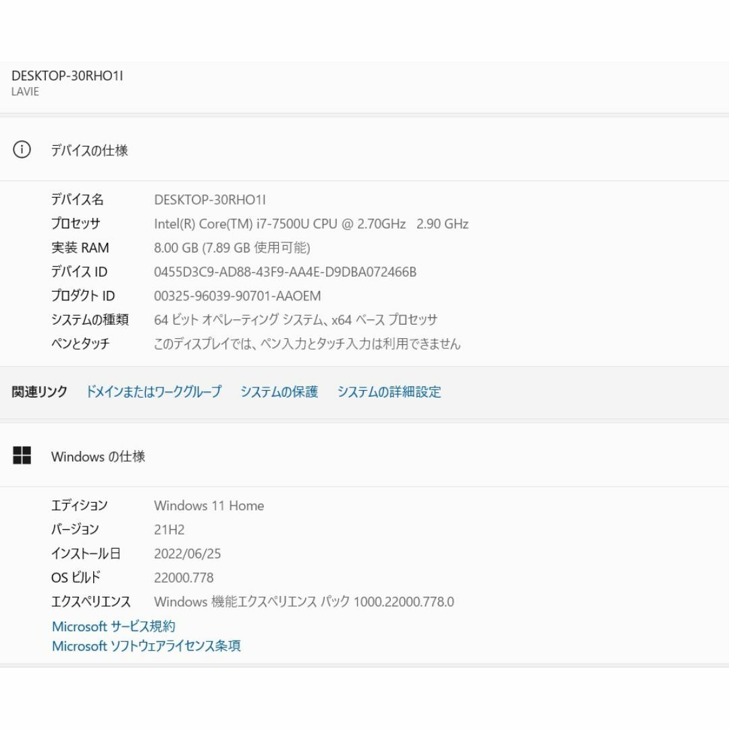Click the プロセッサ label
This screenshot has height=729, width=729.
click(76, 223)
